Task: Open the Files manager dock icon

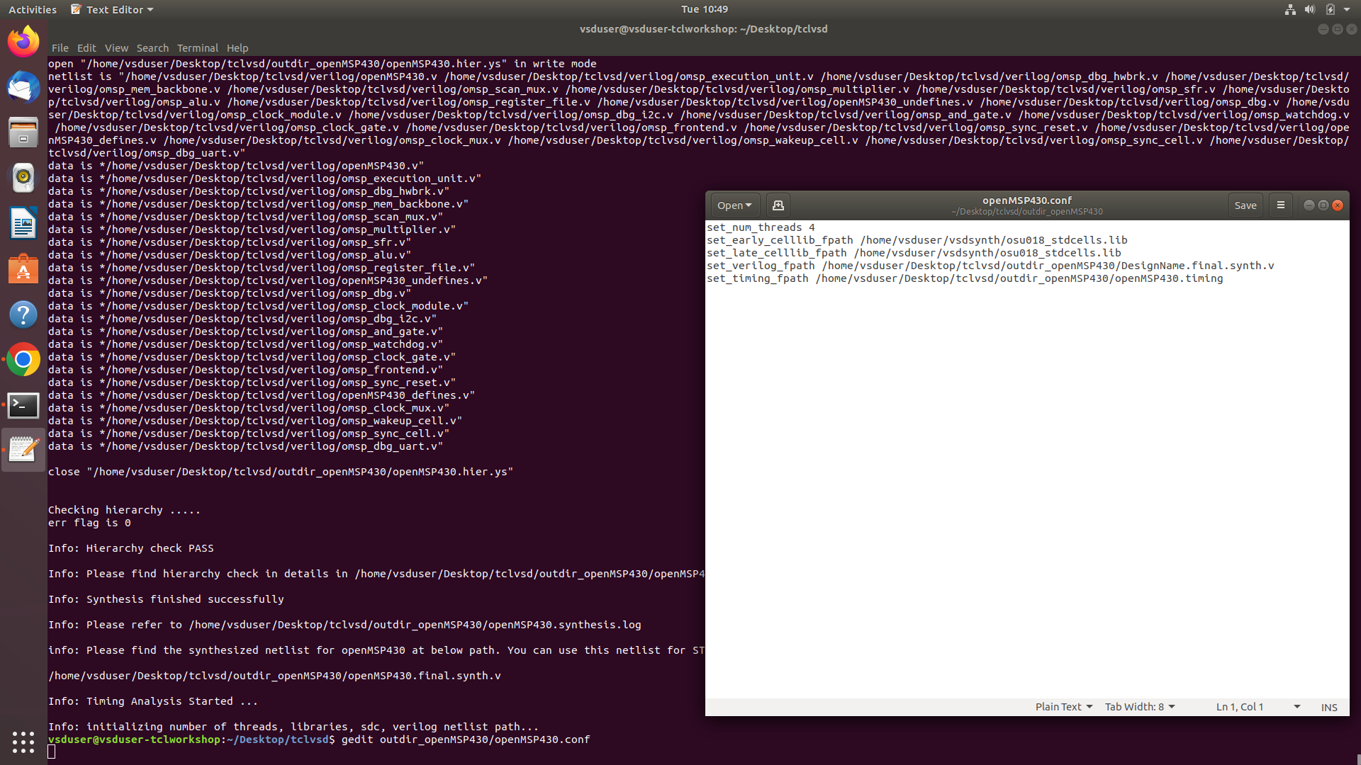Action: pos(23,132)
